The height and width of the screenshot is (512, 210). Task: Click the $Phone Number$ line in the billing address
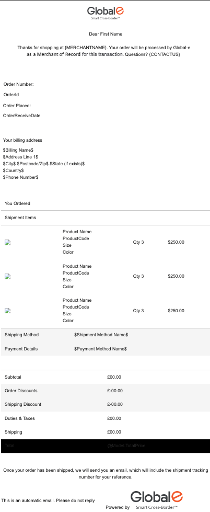pos(20,177)
